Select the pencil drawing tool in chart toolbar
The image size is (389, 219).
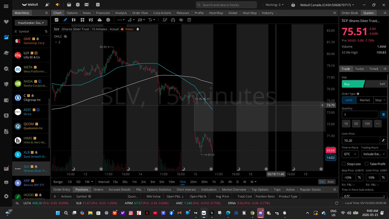(65, 20)
